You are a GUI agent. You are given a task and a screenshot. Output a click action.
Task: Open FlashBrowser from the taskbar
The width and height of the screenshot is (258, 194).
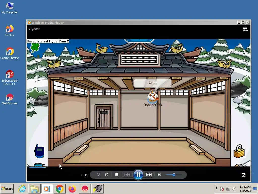point(85,188)
